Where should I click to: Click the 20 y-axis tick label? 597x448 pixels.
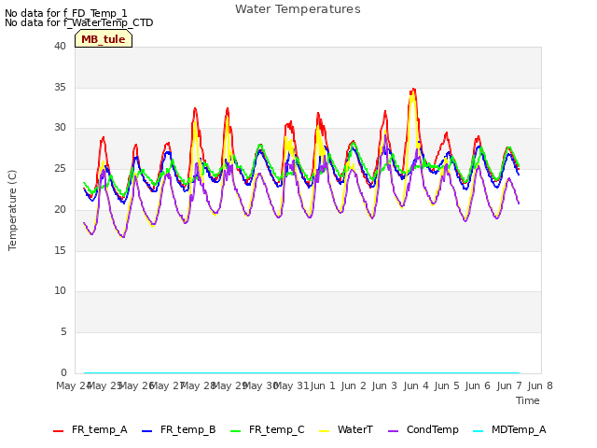[x=60, y=209]
